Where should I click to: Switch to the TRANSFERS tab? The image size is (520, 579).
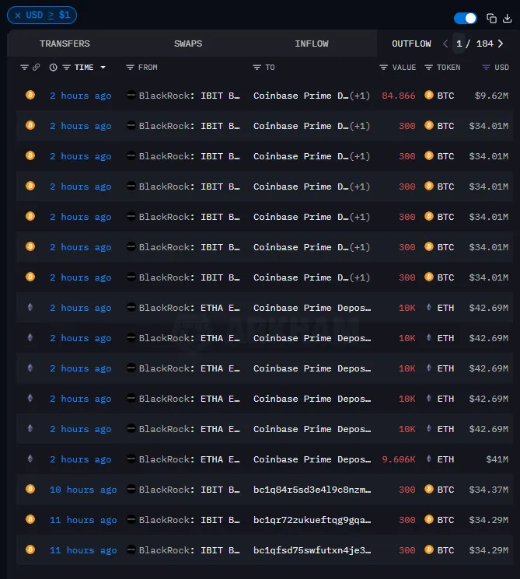[x=65, y=44]
